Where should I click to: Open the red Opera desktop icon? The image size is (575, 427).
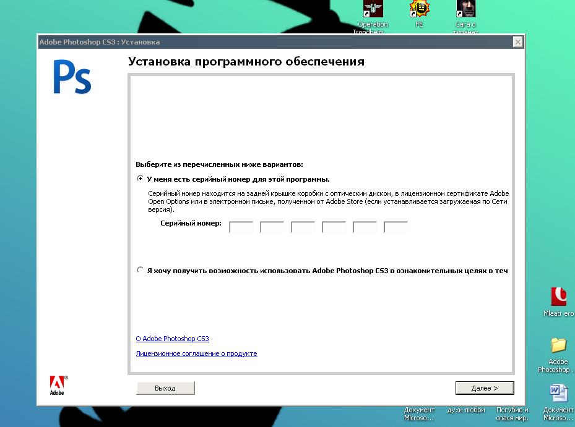pyautogui.click(x=558, y=296)
